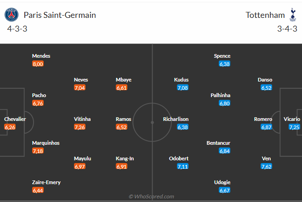Click Romero's 6,87 rating badge
302x202 pixels.
tap(266, 127)
